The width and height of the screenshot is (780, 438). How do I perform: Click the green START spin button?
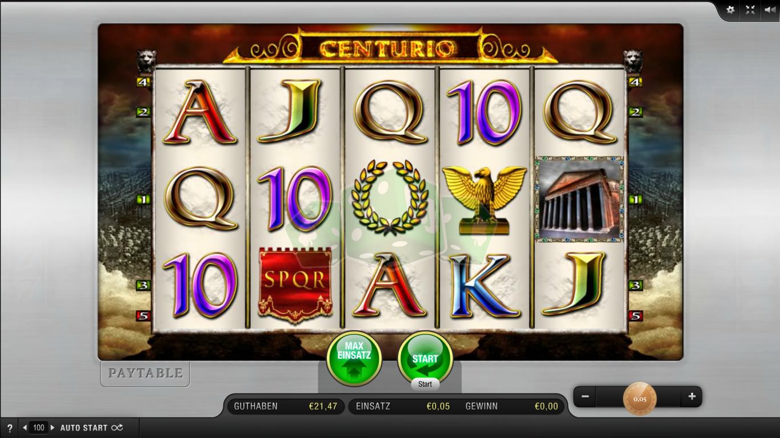click(425, 358)
